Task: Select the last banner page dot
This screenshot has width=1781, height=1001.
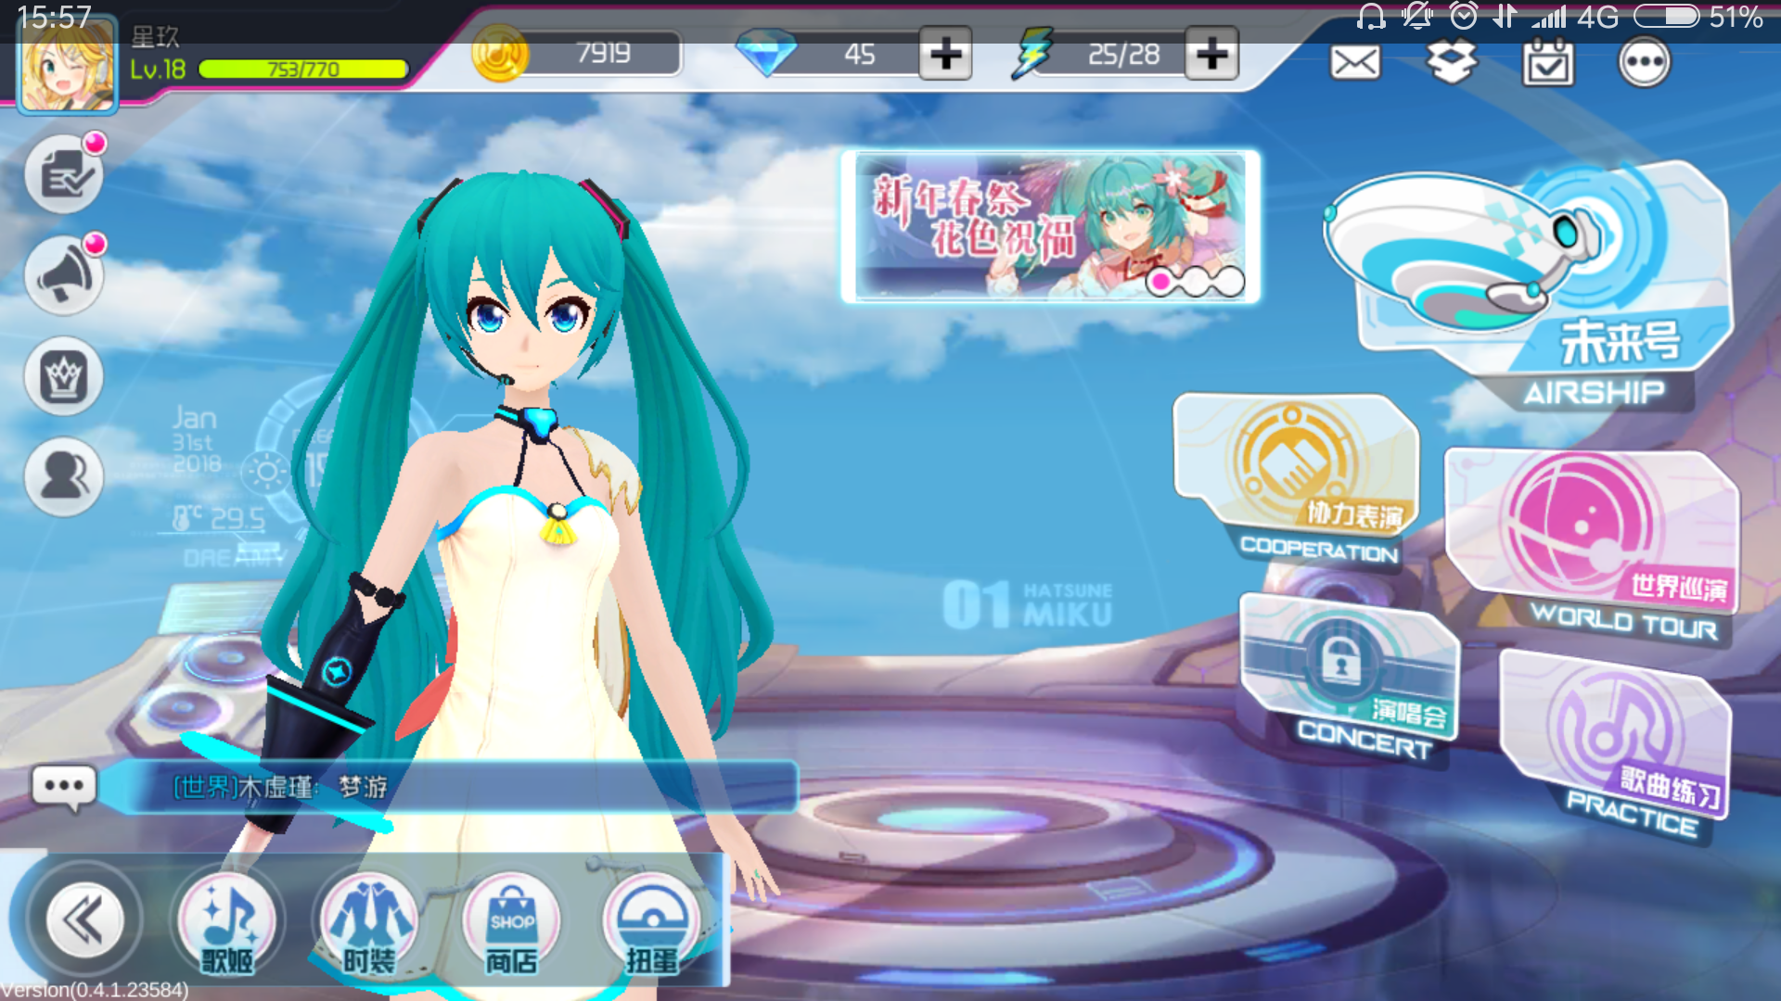Action: pos(1230,280)
